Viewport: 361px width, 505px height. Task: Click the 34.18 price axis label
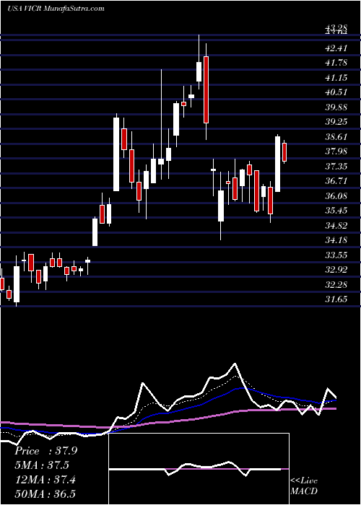(x=336, y=240)
